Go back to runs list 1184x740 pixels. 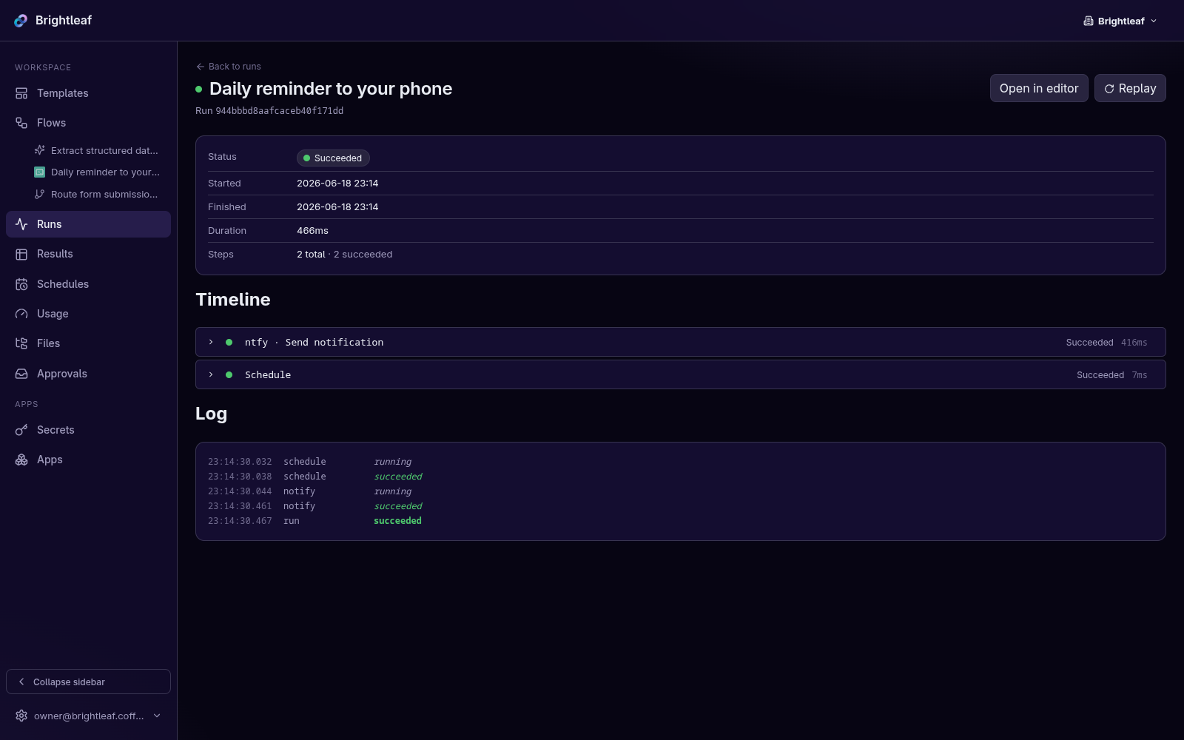click(x=229, y=67)
